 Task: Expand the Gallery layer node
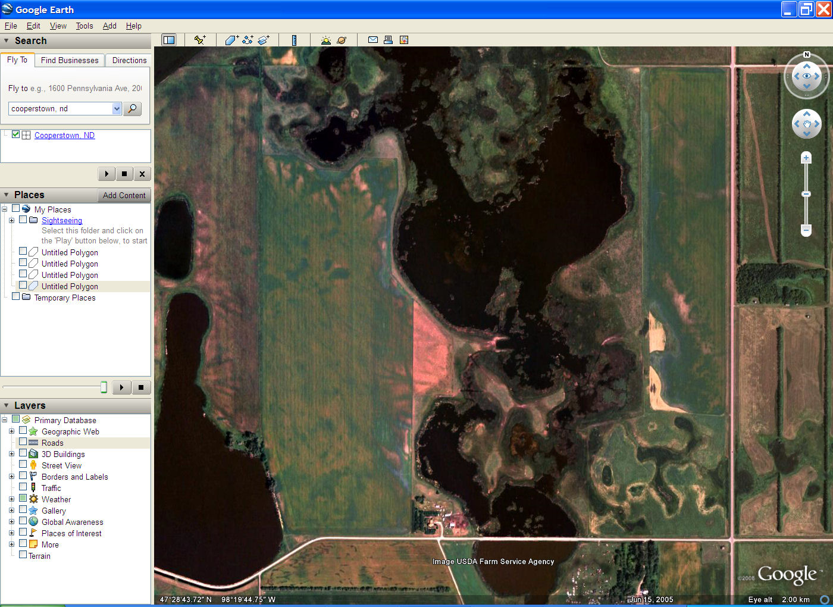pyautogui.click(x=11, y=511)
